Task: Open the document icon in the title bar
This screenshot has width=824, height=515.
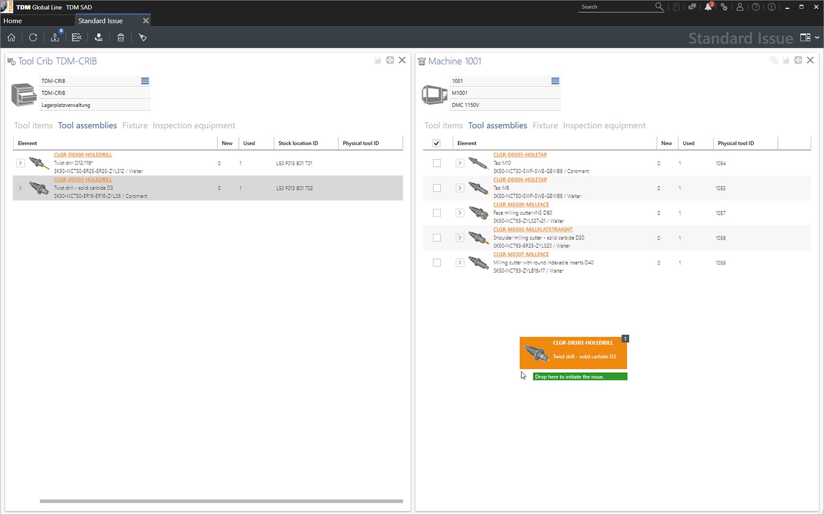Action: [x=676, y=7]
